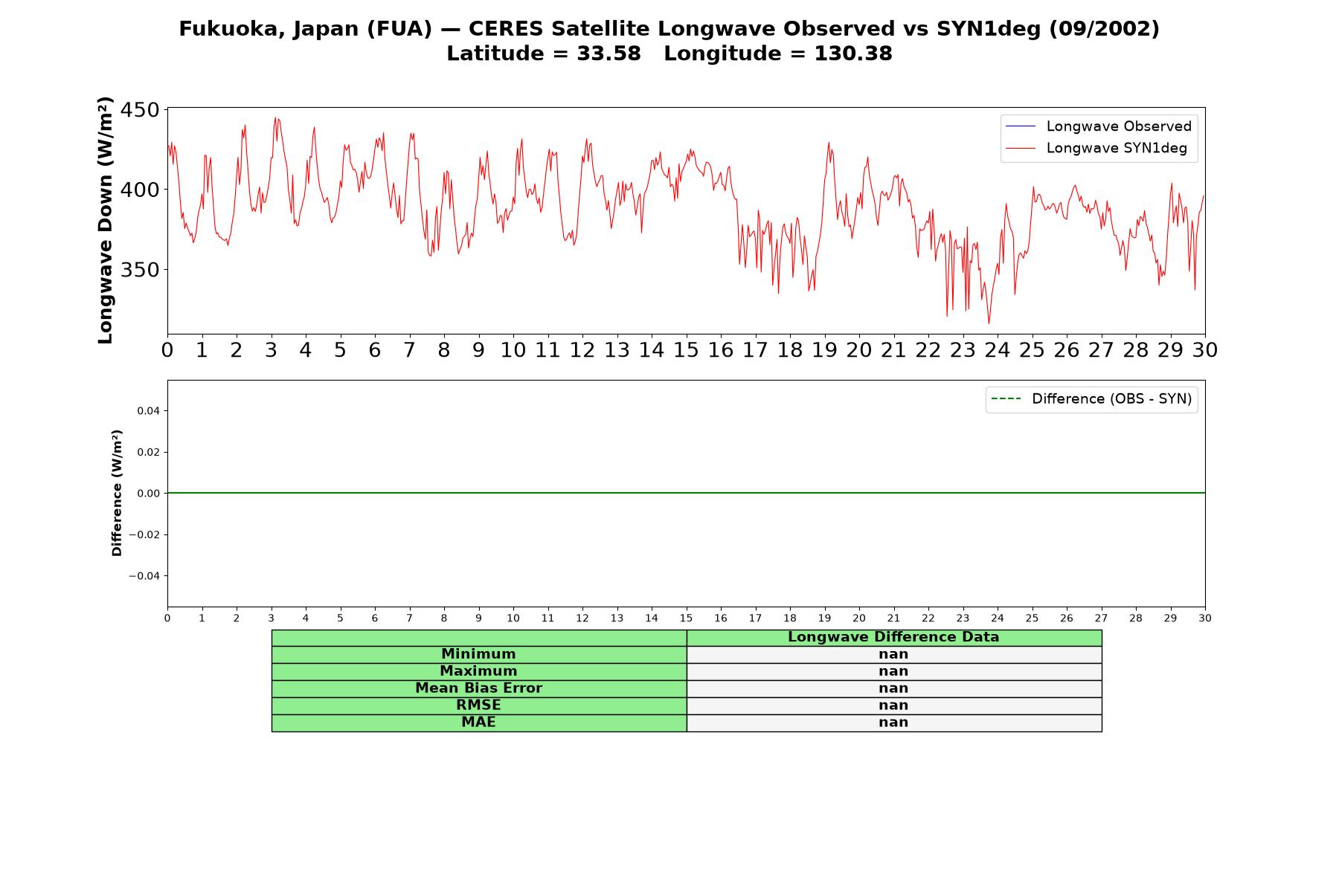This screenshot has height=892, width=1339.
Task: Click the red SYN1deg legend line swatch
Action: tap(1020, 149)
